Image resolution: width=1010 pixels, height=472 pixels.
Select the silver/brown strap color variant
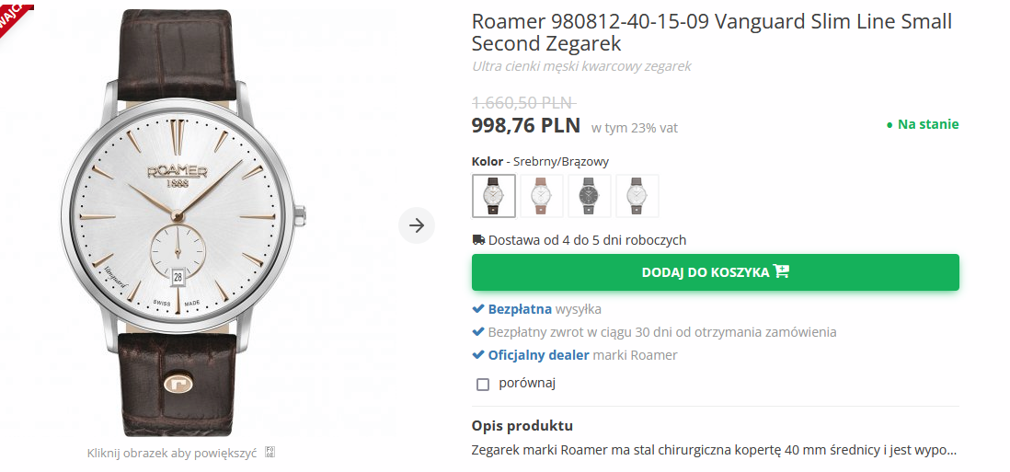click(494, 196)
